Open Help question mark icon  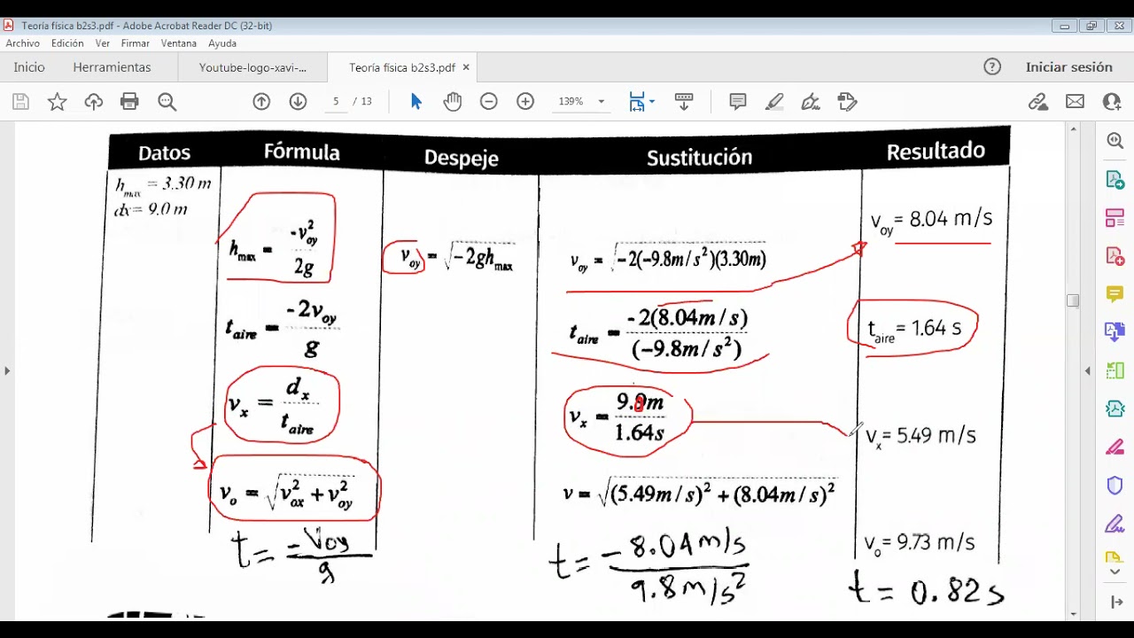[x=992, y=66]
